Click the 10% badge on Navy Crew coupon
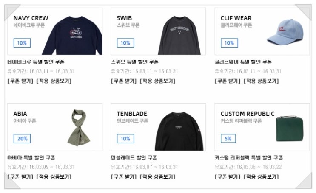Image resolution: width=316 pixels, height=193 pixels. pos(22,43)
